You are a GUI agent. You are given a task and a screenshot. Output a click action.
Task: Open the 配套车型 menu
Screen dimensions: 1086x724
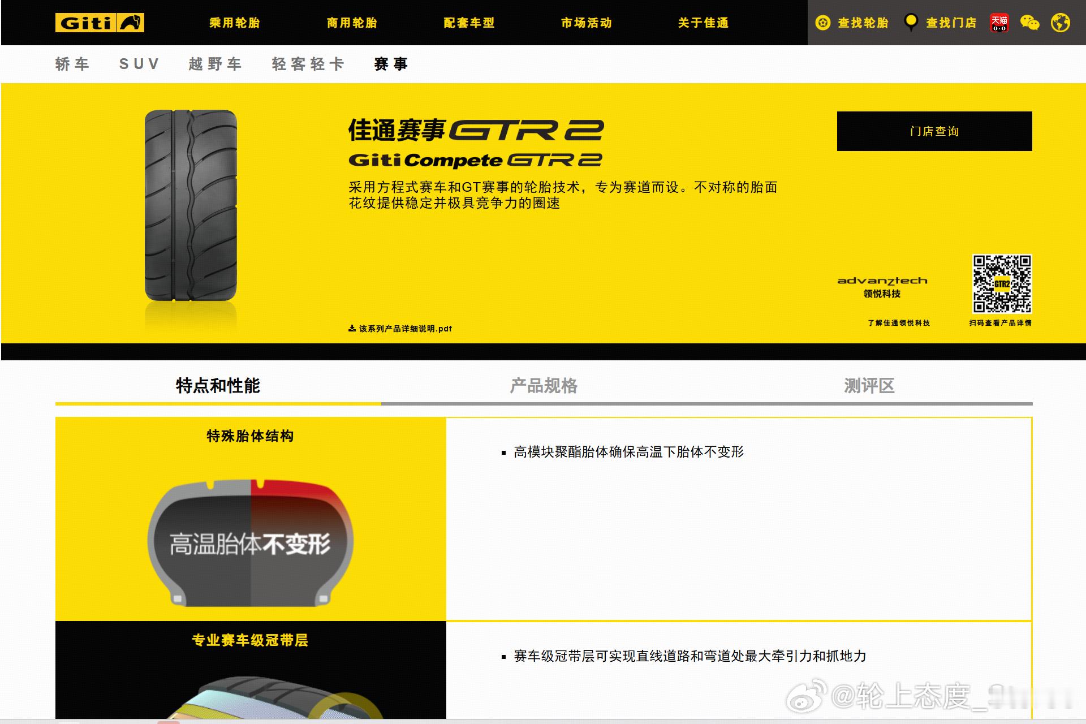(x=469, y=23)
